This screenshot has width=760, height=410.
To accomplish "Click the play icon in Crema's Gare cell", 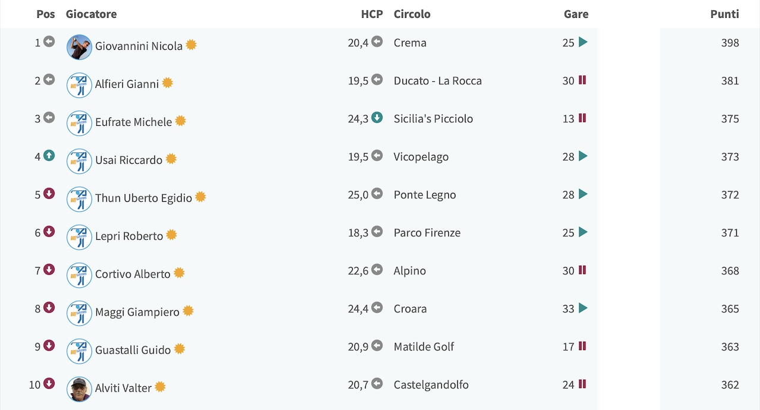I will tap(583, 42).
